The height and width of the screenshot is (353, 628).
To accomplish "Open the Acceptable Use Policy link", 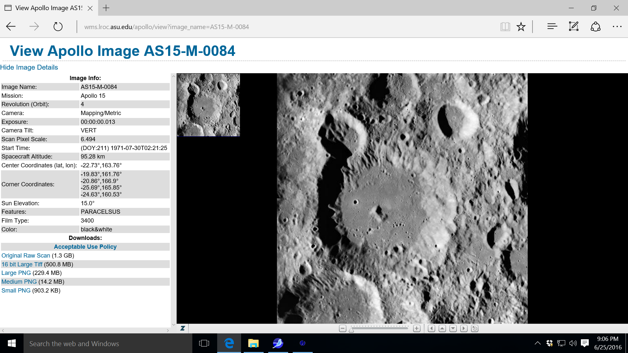I will (x=85, y=247).
